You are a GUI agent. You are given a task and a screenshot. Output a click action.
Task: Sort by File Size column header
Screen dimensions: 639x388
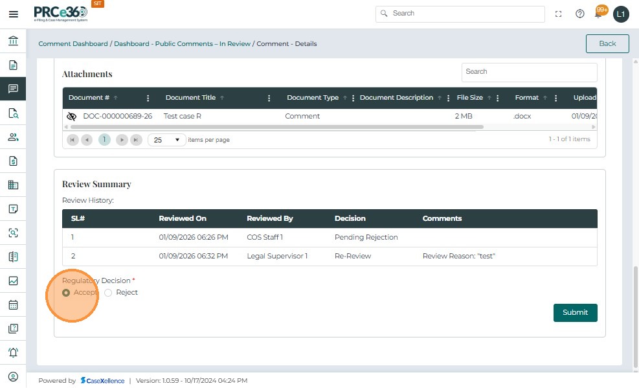[469, 98]
